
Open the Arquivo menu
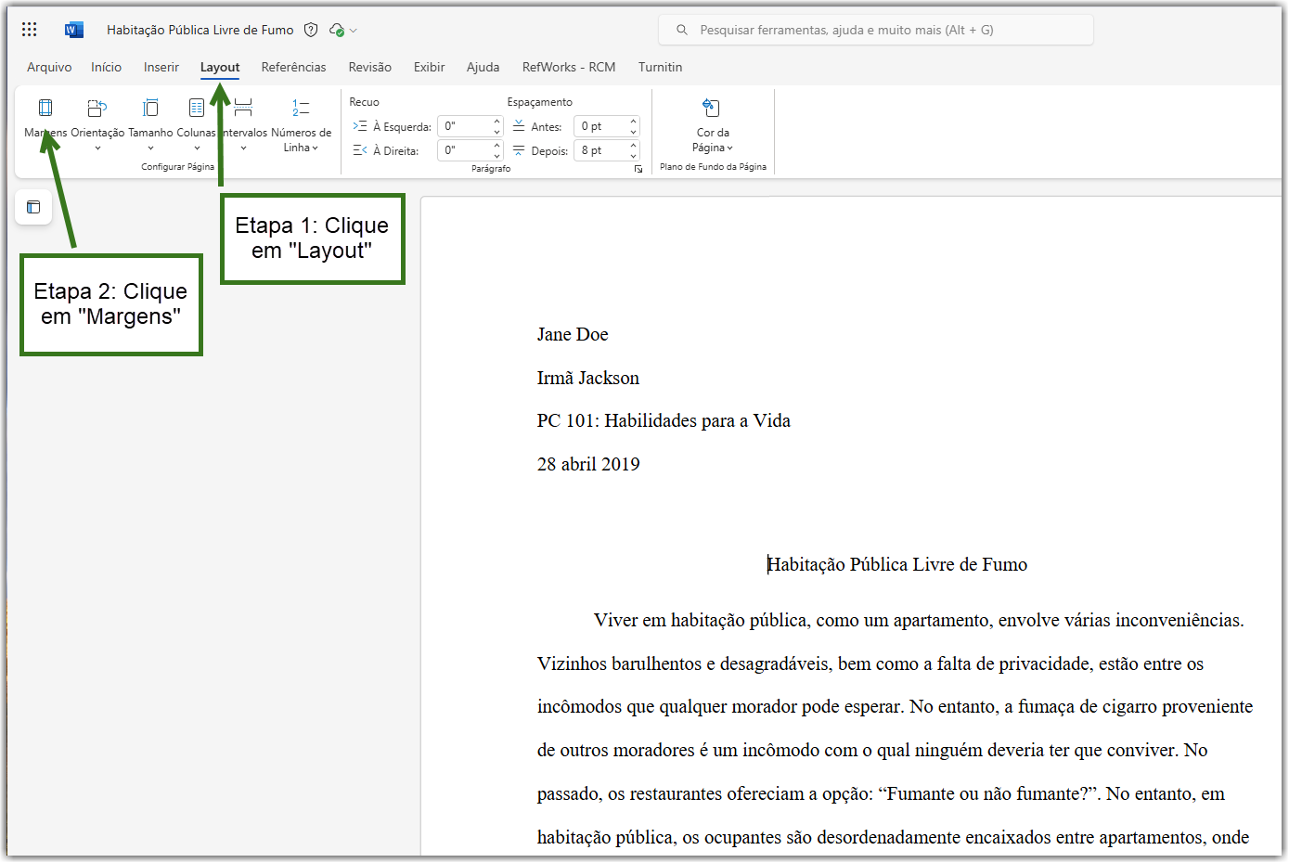pyautogui.click(x=49, y=67)
